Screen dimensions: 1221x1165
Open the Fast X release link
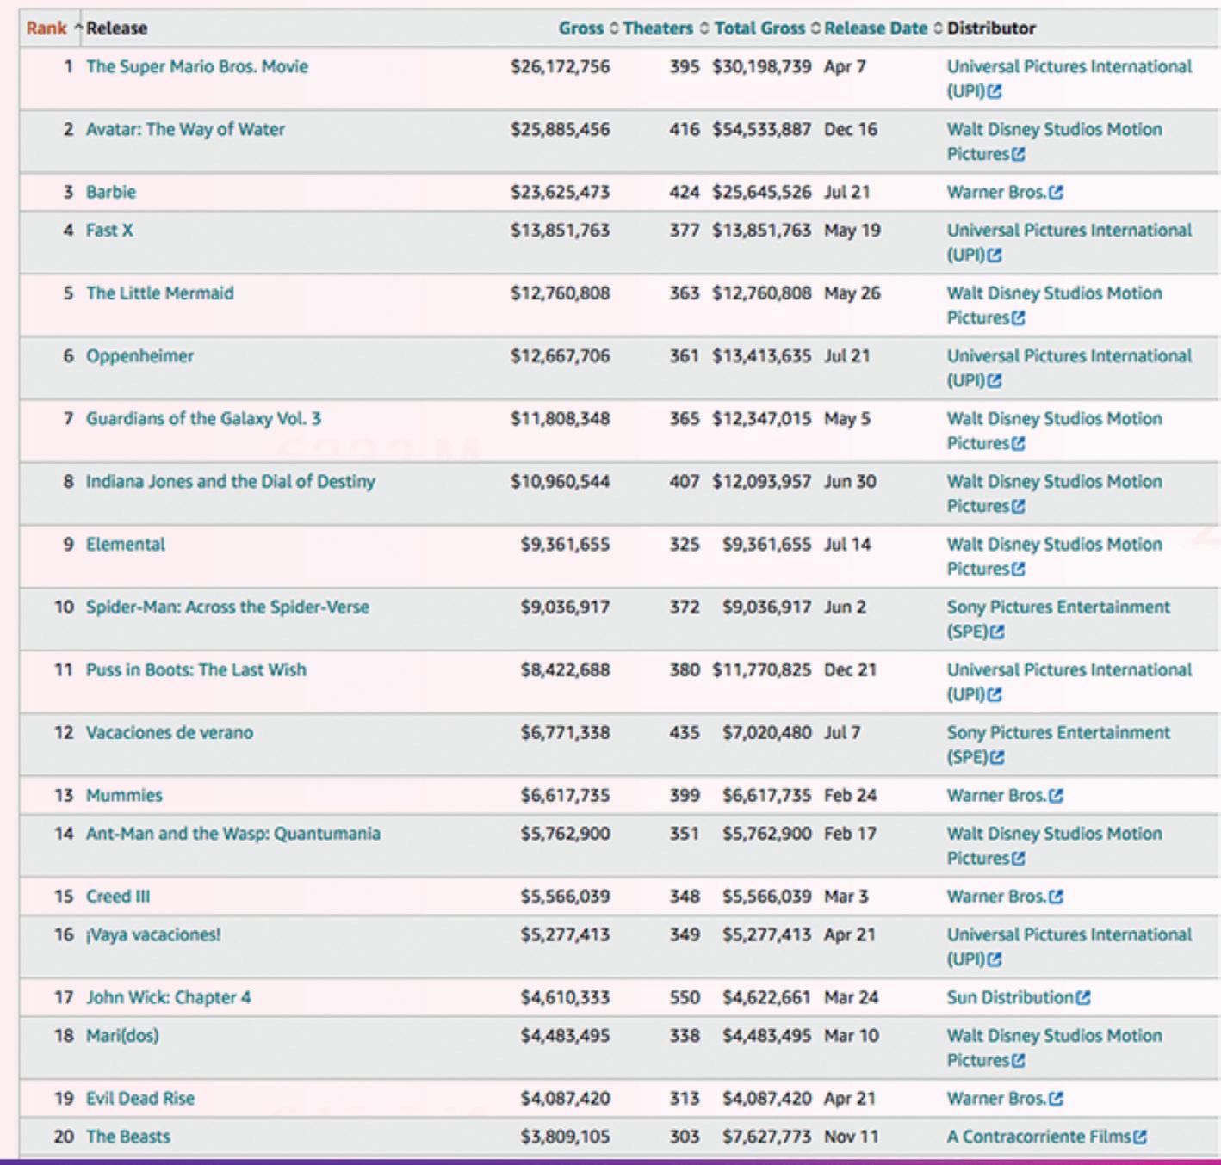pyautogui.click(x=109, y=230)
